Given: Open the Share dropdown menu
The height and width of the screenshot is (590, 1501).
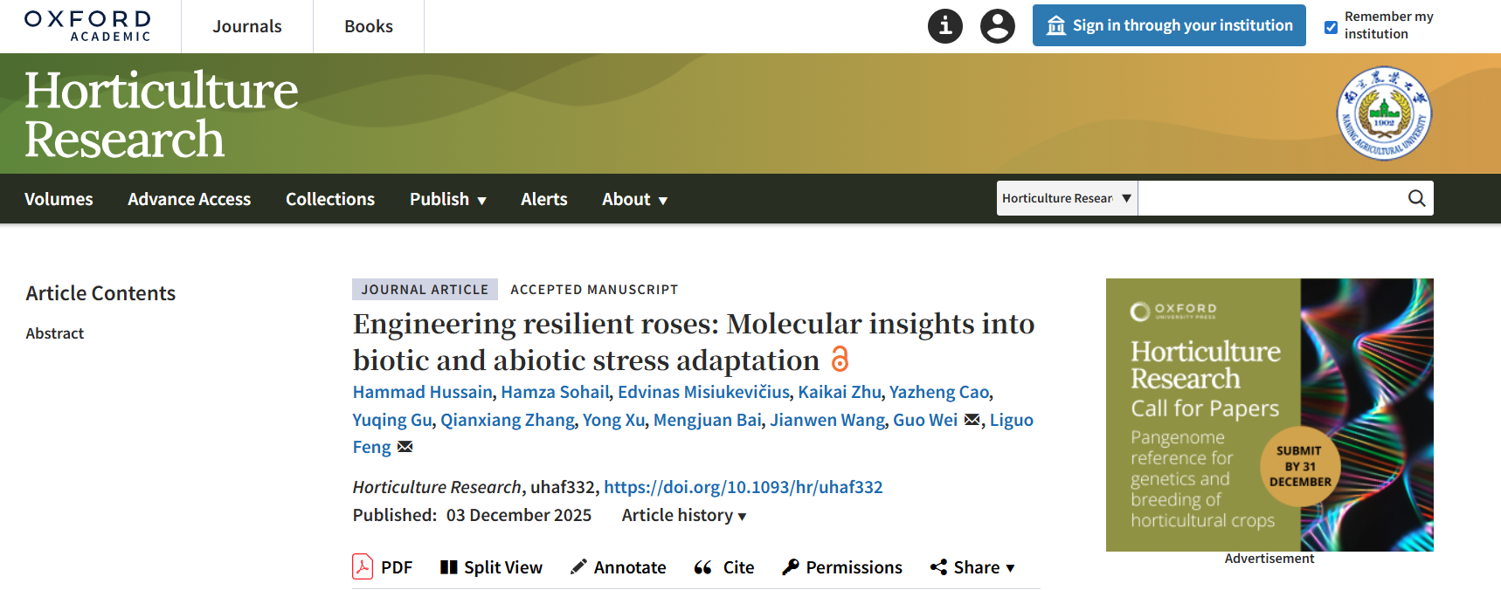Looking at the screenshot, I should point(972,567).
